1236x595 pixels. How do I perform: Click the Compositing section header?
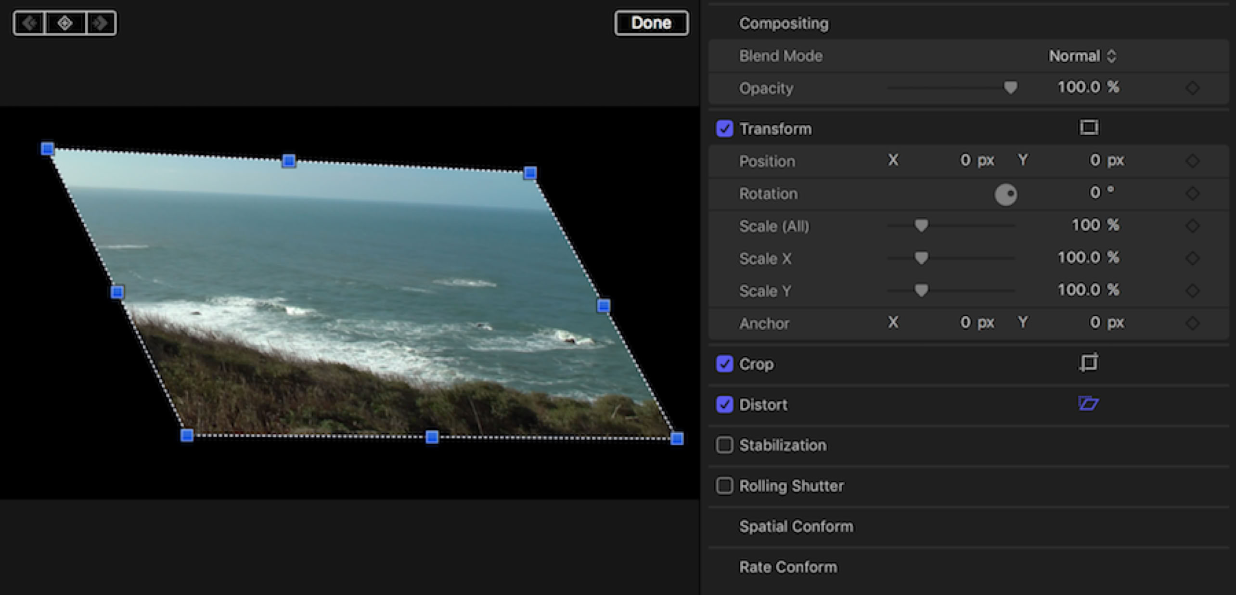[x=784, y=23]
